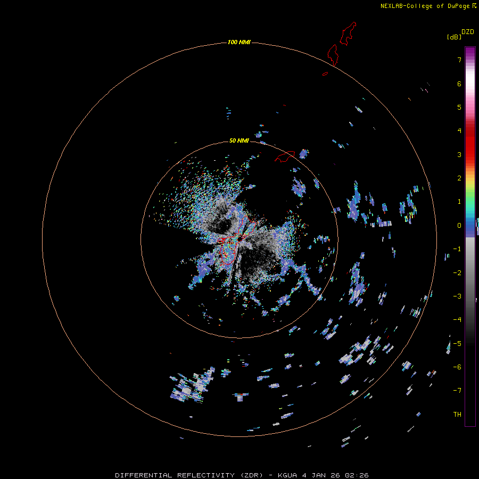
Task: Click the 6 value on color scale
Action: 459,84
